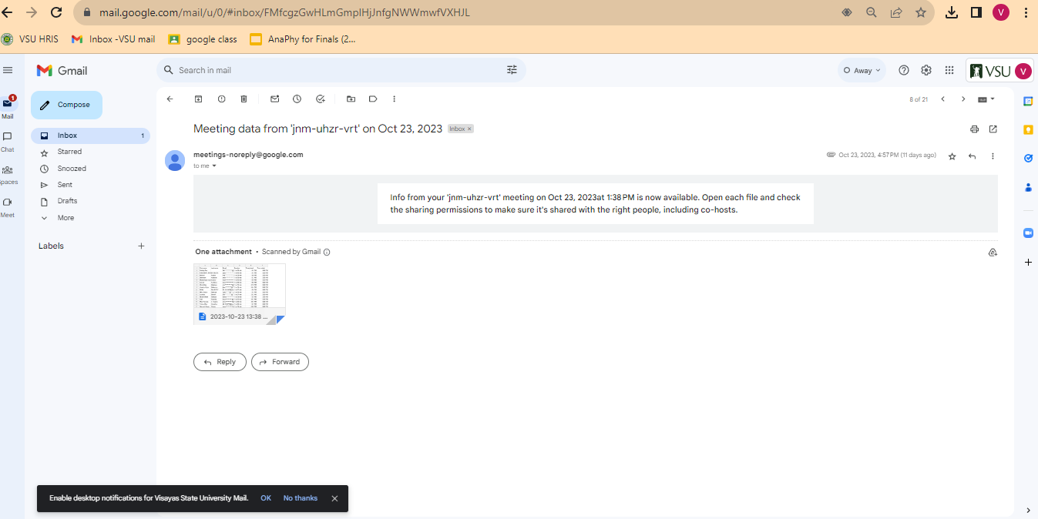Add attachment to Google Drive
1038x519 pixels.
coord(993,253)
